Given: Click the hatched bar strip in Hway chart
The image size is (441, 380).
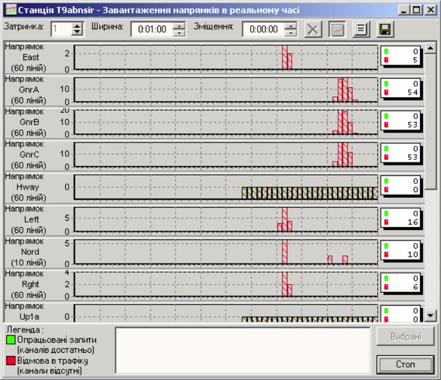Looking at the screenshot, I should click(310, 193).
